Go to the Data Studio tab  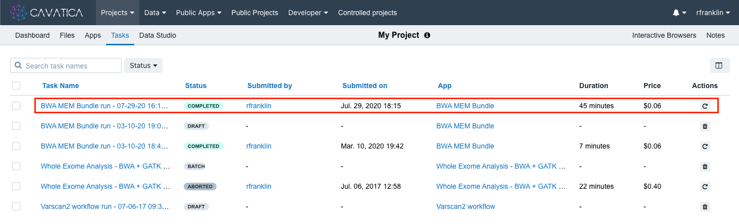pyautogui.click(x=157, y=35)
